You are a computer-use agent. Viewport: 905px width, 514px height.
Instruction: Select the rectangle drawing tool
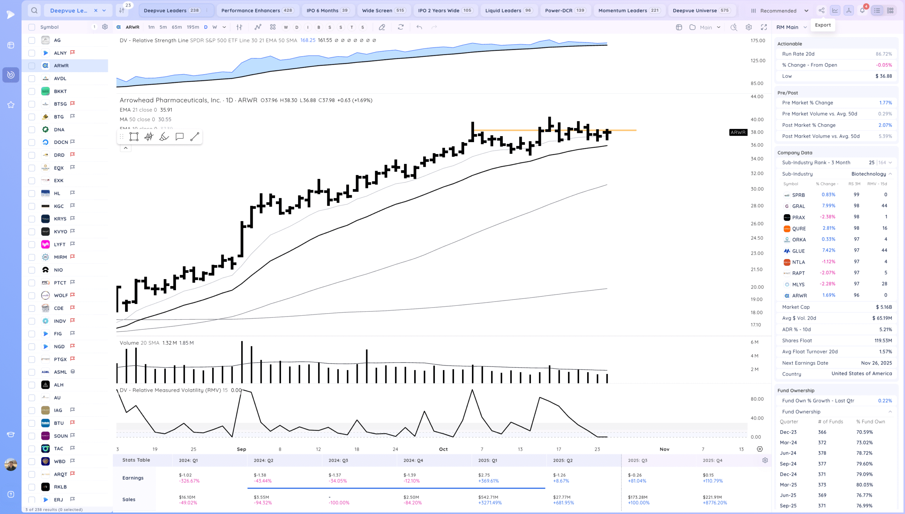(x=134, y=137)
